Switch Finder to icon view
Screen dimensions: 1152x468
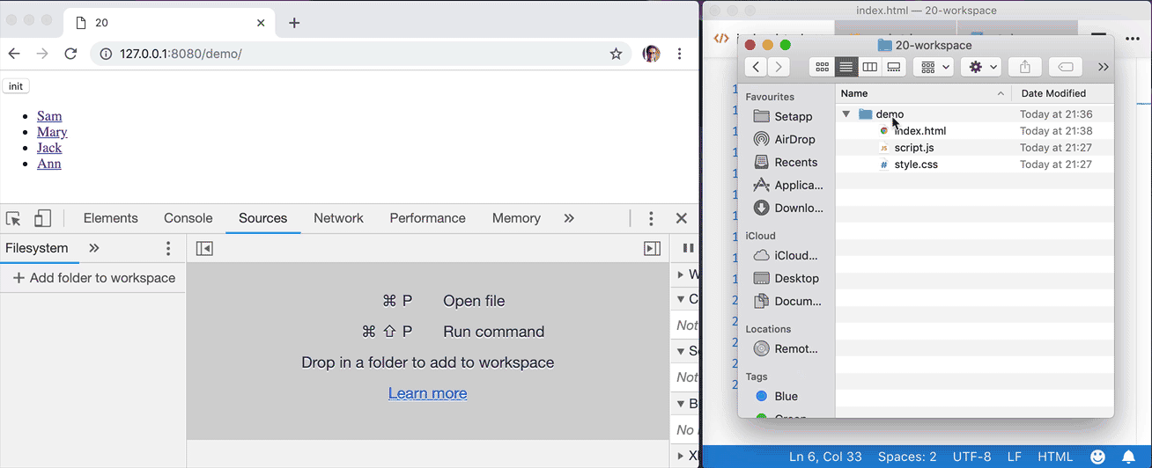(823, 67)
